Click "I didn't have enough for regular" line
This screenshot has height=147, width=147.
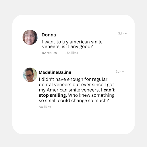coord(73,79)
